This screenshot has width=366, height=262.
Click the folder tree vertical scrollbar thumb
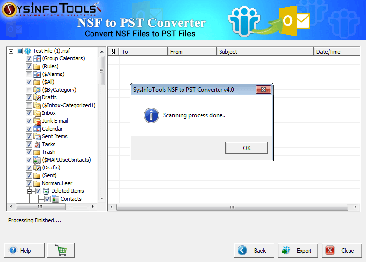(101, 71)
